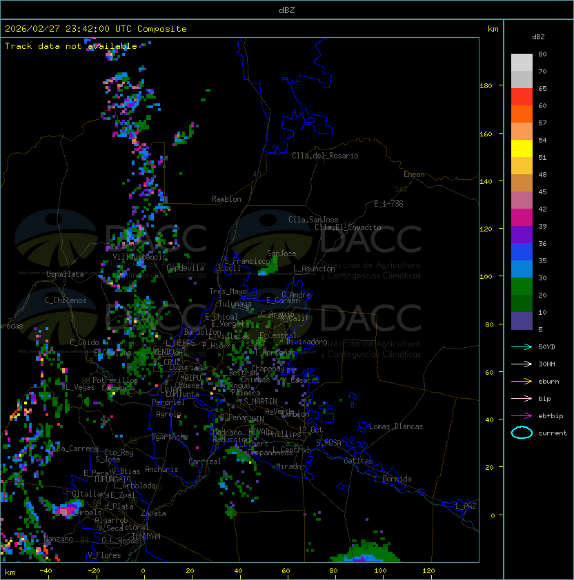
Task: Click the orange eburn arrow icon
Action: (522, 381)
